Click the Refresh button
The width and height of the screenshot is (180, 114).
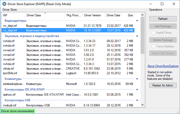(x=163, y=19)
